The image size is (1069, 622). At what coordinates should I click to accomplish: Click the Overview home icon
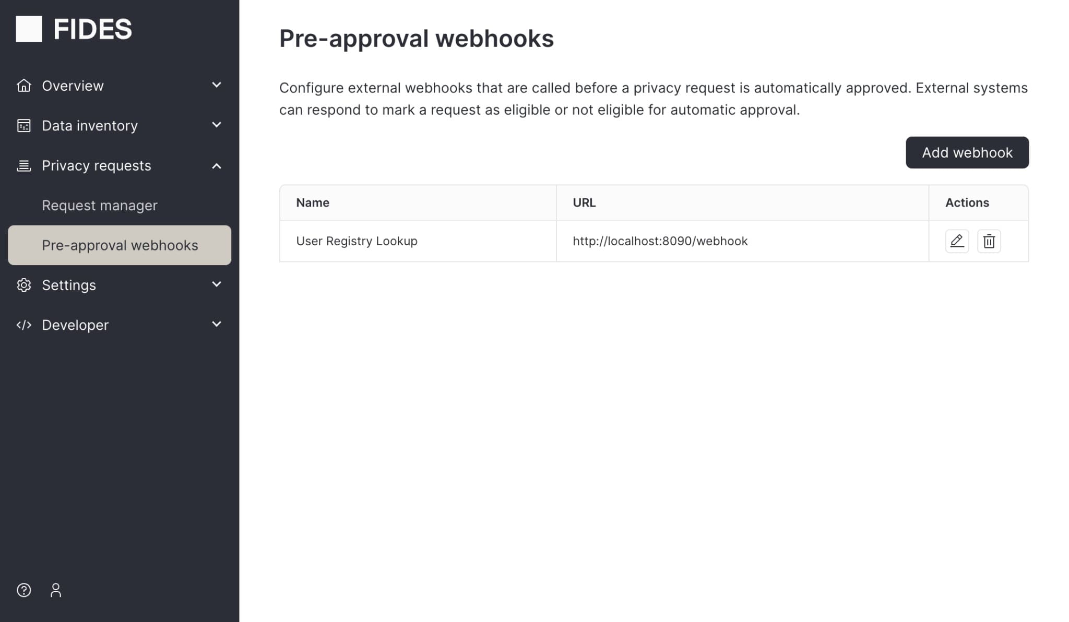pyautogui.click(x=23, y=85)
